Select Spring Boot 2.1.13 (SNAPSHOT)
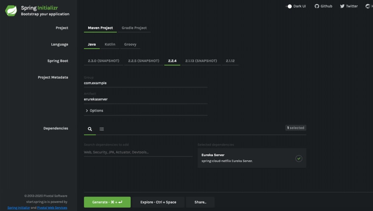The height and width of the screenshot is (211, 373). click(x=201, y=61)
